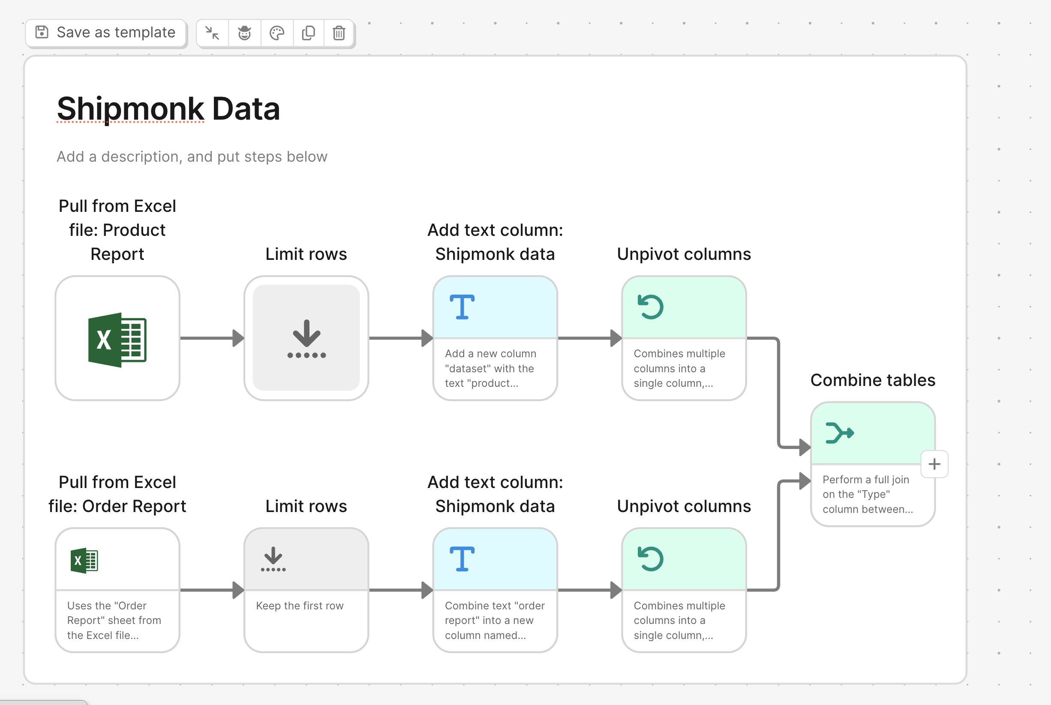Click the plus button on Combine tables
1051x705 pixels.
(x=934, y=464)
